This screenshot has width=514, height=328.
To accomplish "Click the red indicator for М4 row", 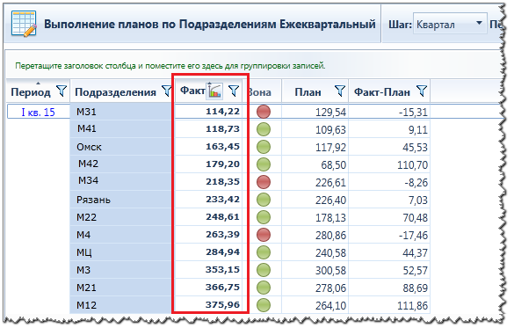I will coord(264,235).
